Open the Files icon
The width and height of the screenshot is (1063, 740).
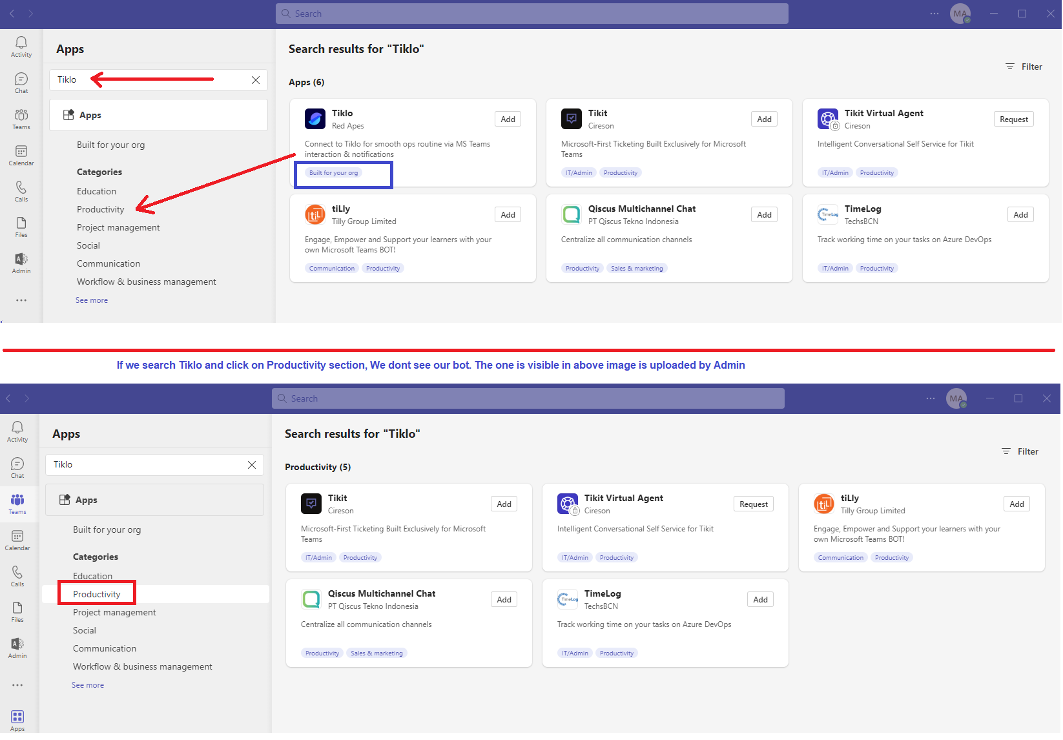point(21,226)
